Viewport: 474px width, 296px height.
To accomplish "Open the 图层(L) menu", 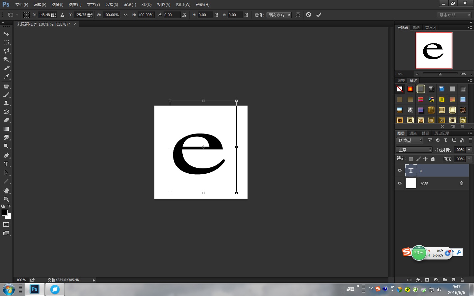I will click(x=75, y=5).
